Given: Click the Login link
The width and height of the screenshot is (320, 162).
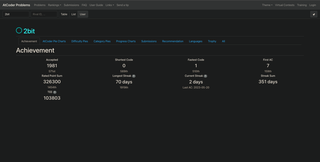Looking at the screenshot, I should (x=313, y=5).
